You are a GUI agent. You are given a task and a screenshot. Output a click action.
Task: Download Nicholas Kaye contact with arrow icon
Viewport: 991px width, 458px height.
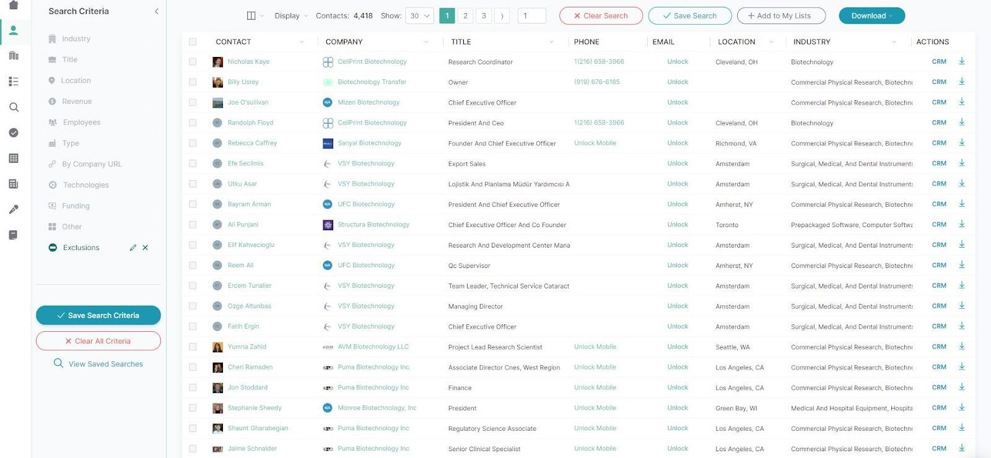point(962,61)
